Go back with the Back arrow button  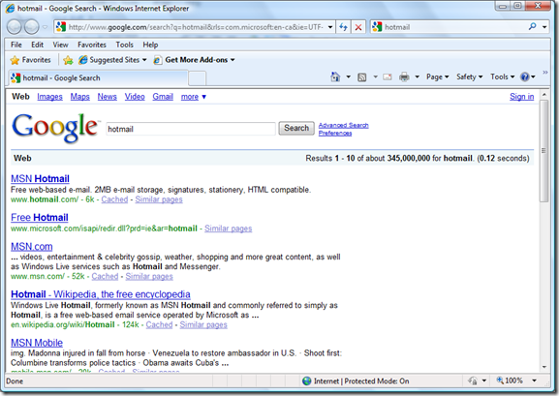point(15,27)
